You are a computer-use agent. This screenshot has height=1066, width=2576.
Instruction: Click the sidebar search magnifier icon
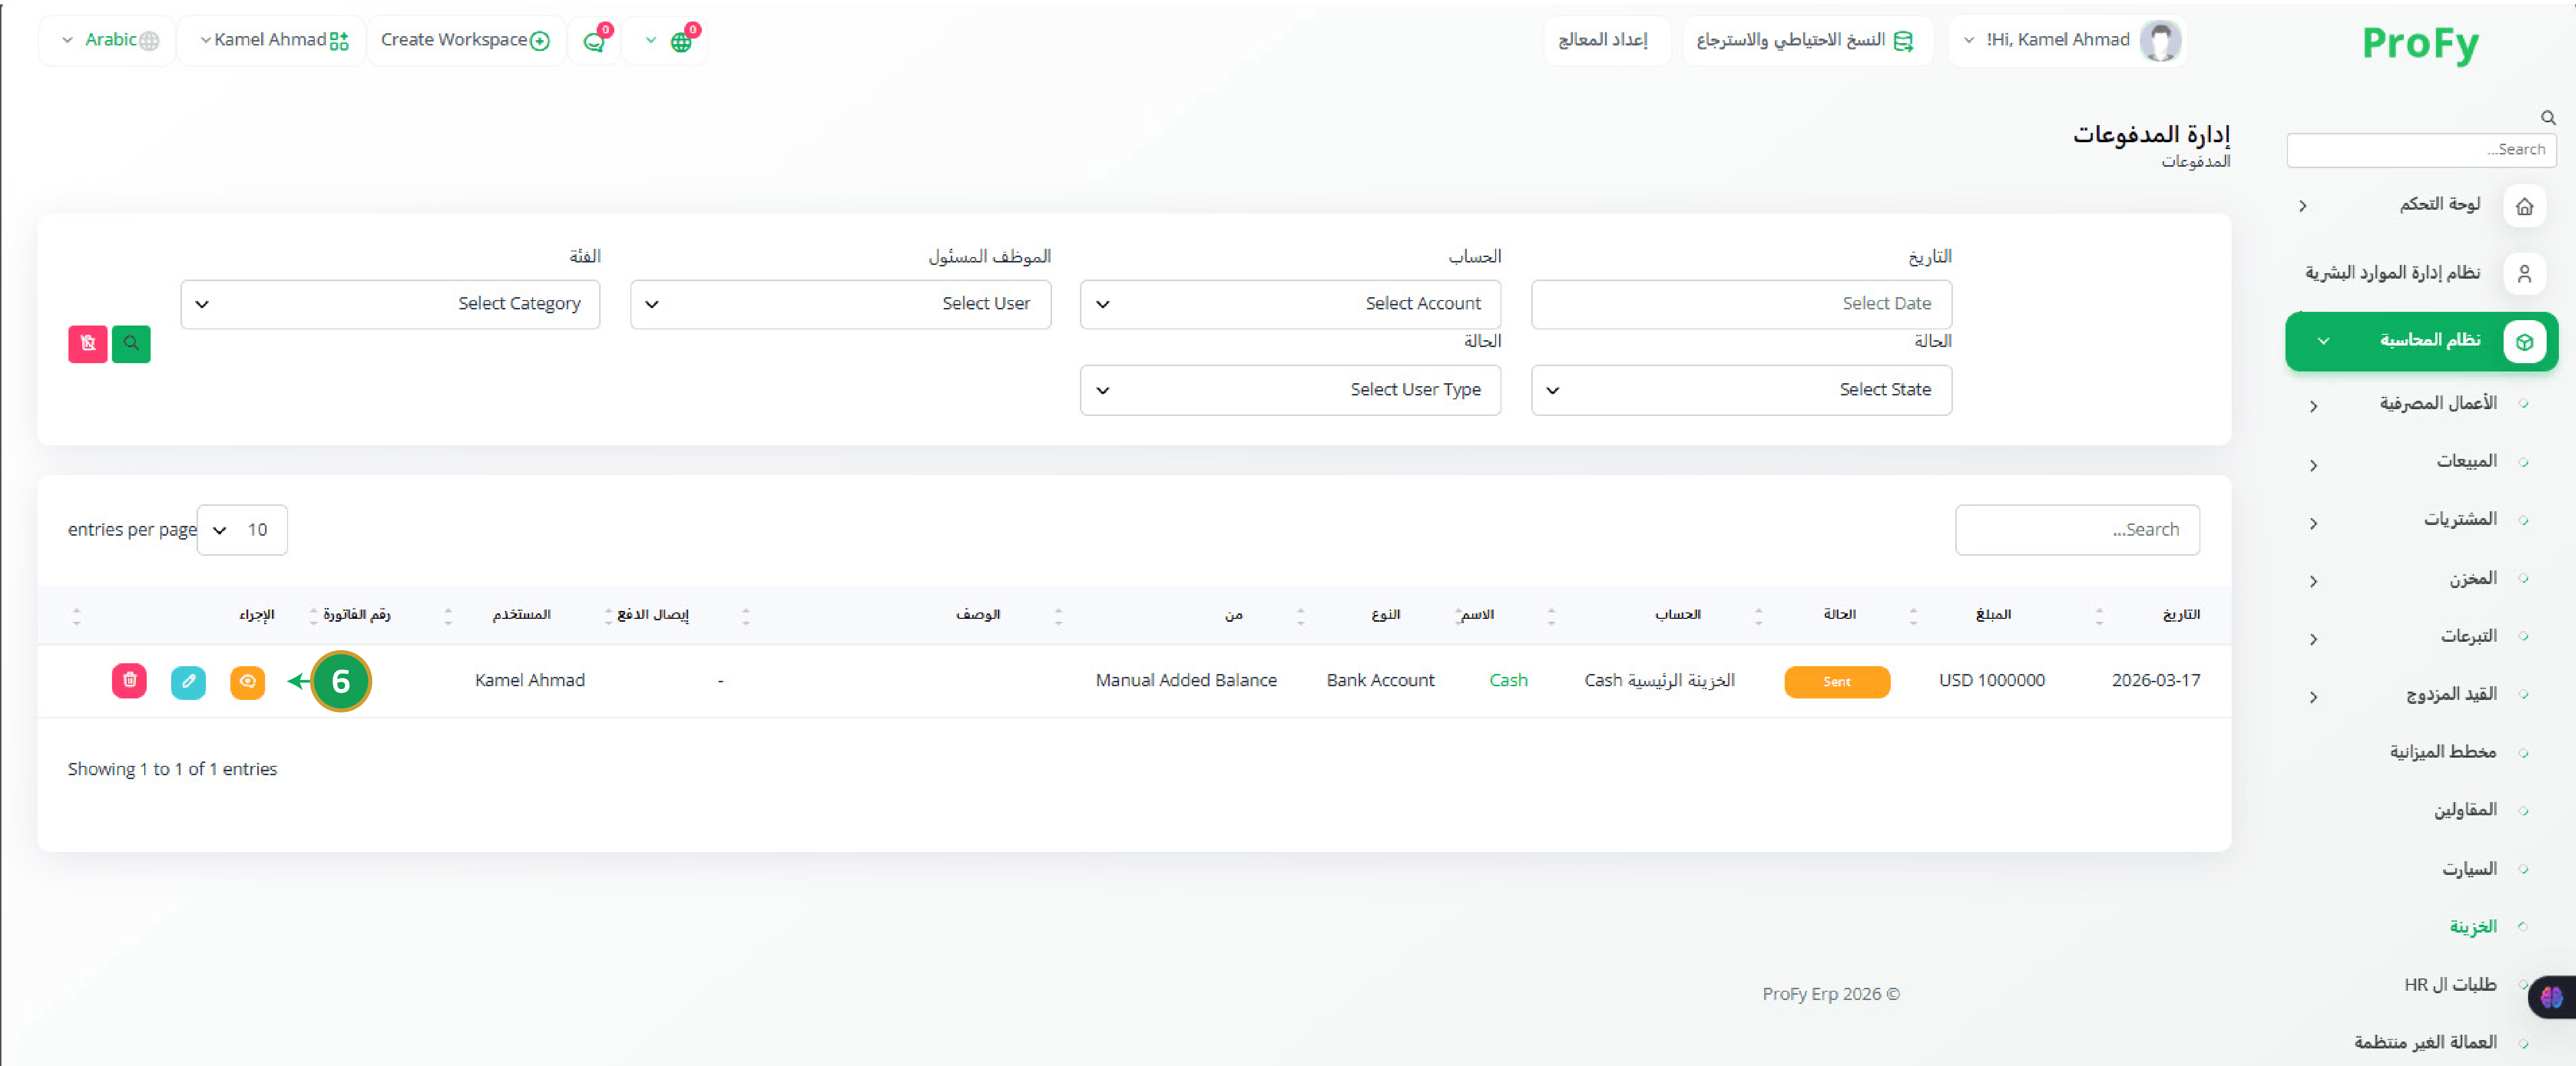point(2548,118)
